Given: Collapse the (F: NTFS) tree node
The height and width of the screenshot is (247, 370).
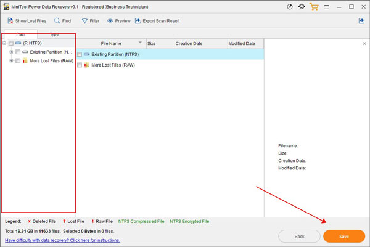Looking at the screenshot, I should click(4, 44).
